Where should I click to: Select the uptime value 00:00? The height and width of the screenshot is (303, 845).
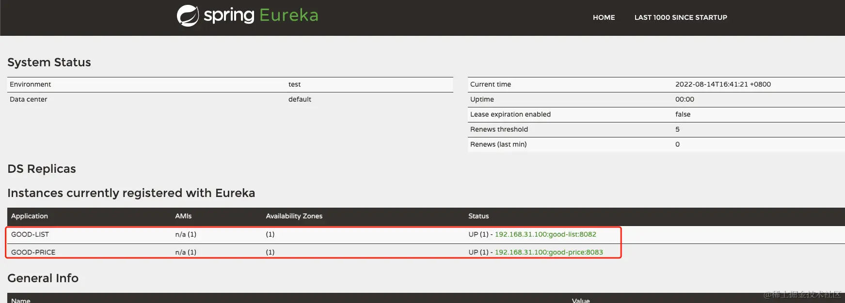tap(685, 99)
